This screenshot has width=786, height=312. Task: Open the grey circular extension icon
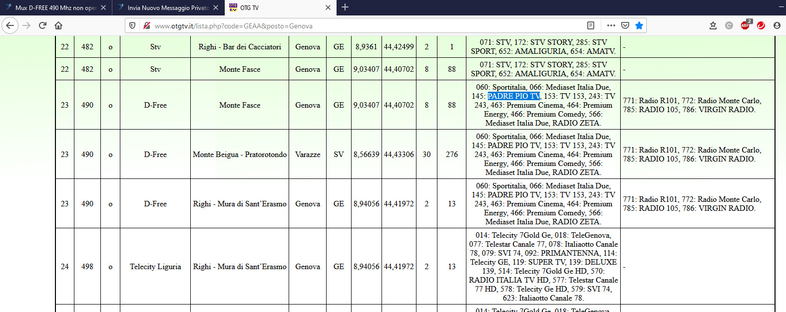[729, 25]
